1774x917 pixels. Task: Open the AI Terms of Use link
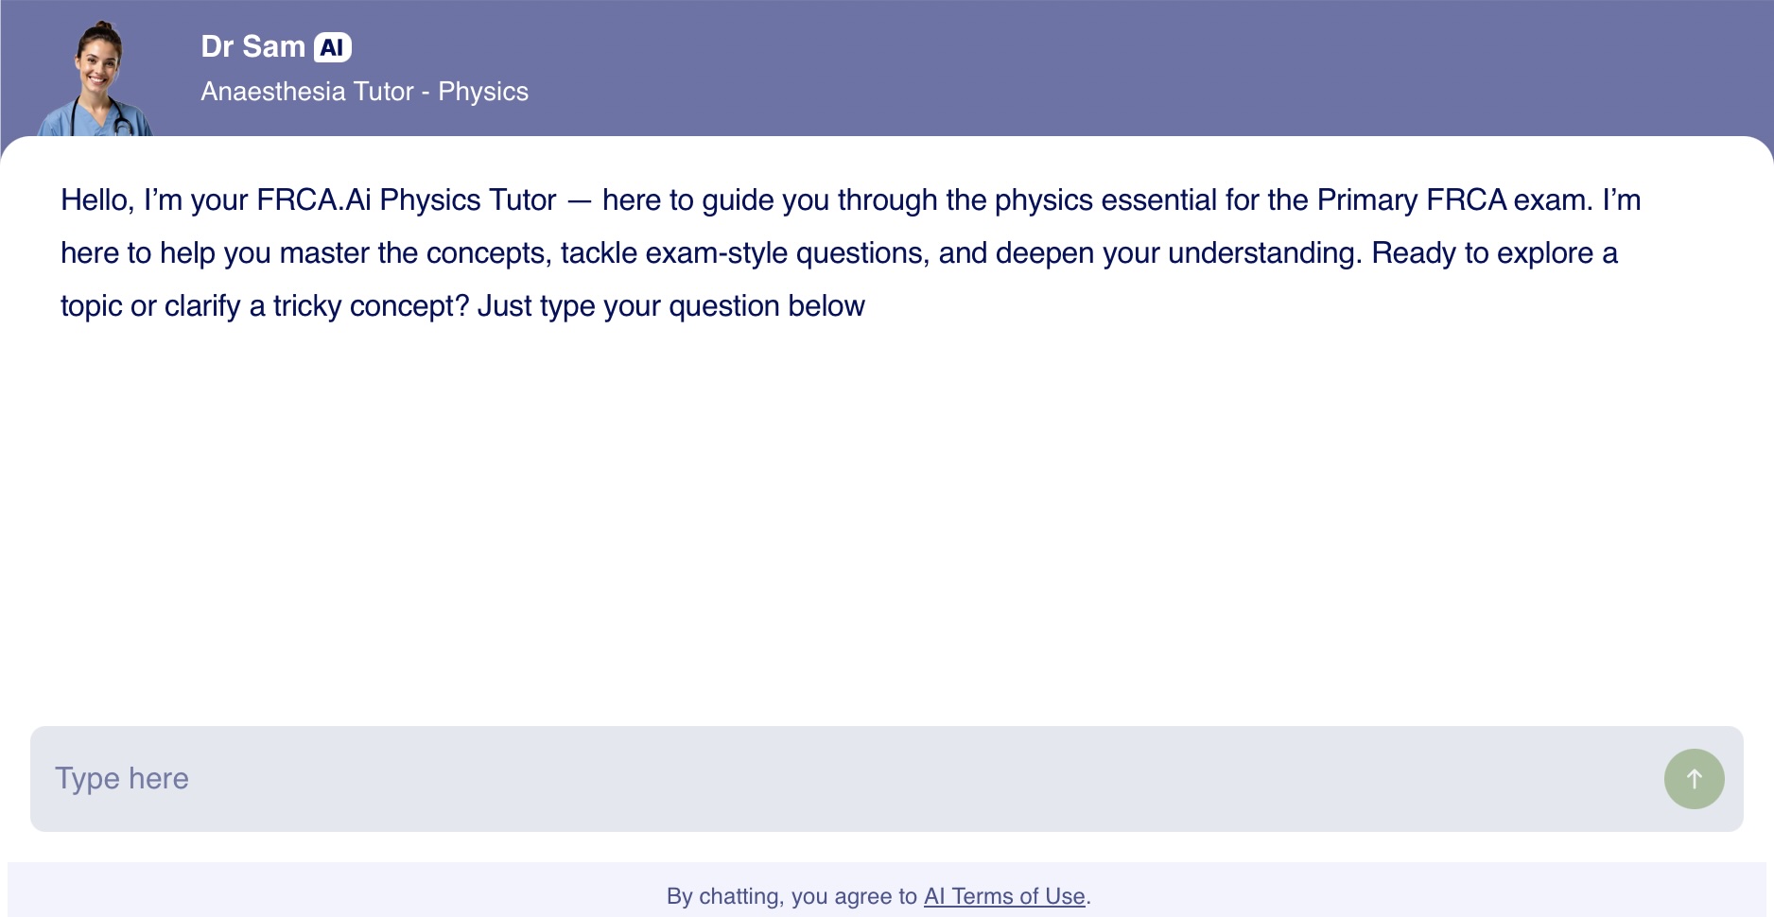click(x=1004, y=896)
